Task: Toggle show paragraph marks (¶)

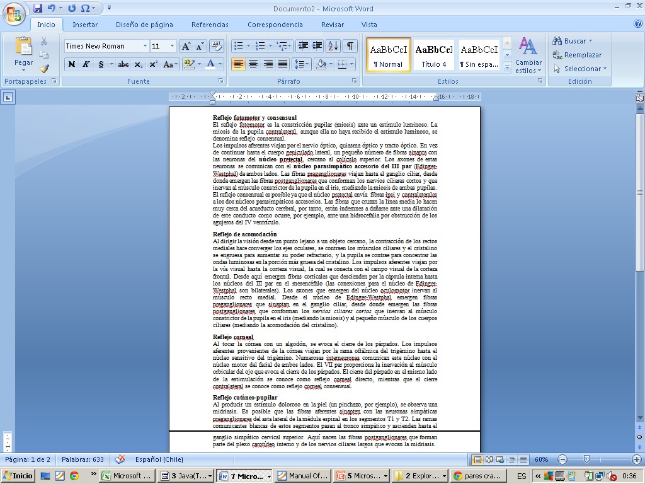Action: click(350, 46)
